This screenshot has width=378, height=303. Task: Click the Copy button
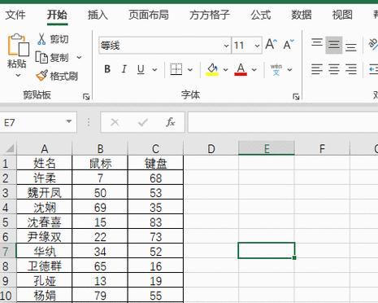tap(52, 58)
